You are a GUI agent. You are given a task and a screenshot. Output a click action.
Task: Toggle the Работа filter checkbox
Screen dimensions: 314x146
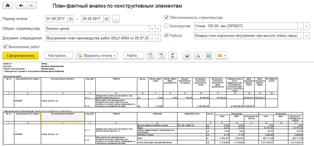click(166, 36)
